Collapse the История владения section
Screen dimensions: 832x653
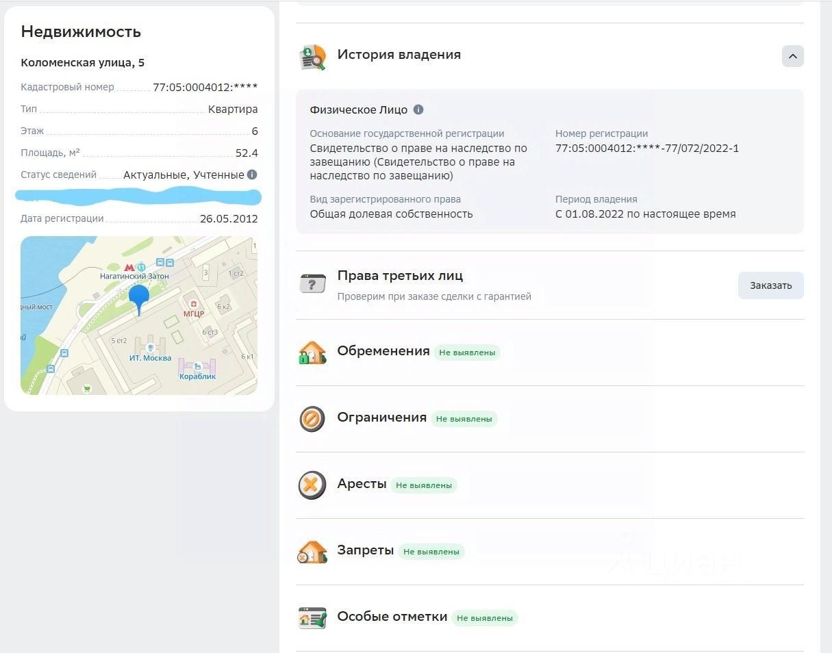click(x=792, y=56)
